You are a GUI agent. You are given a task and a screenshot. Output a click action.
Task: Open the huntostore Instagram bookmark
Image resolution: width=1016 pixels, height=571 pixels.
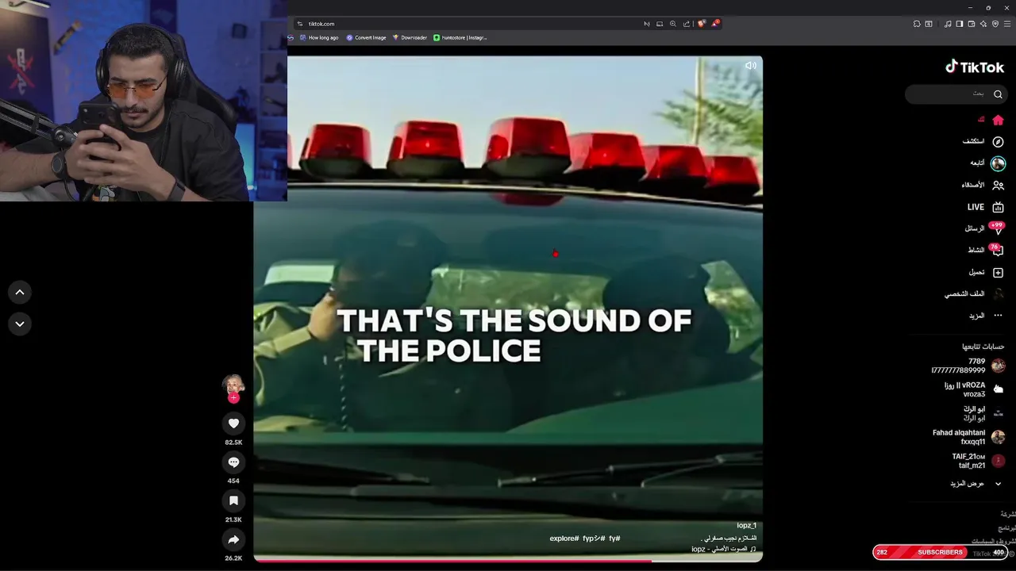(x=460, y=37)
